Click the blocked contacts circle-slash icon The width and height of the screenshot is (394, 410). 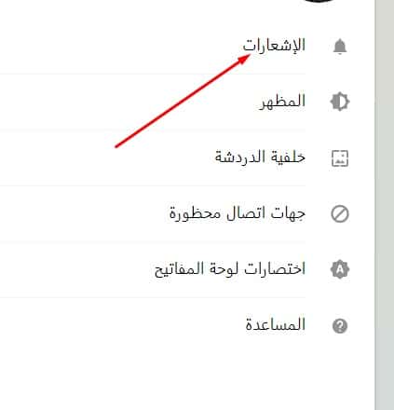(340, 214)
